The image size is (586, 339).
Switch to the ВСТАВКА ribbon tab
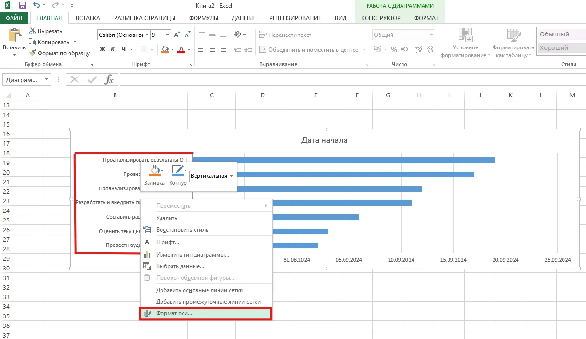pyautogui.click(x=88, y=18)
